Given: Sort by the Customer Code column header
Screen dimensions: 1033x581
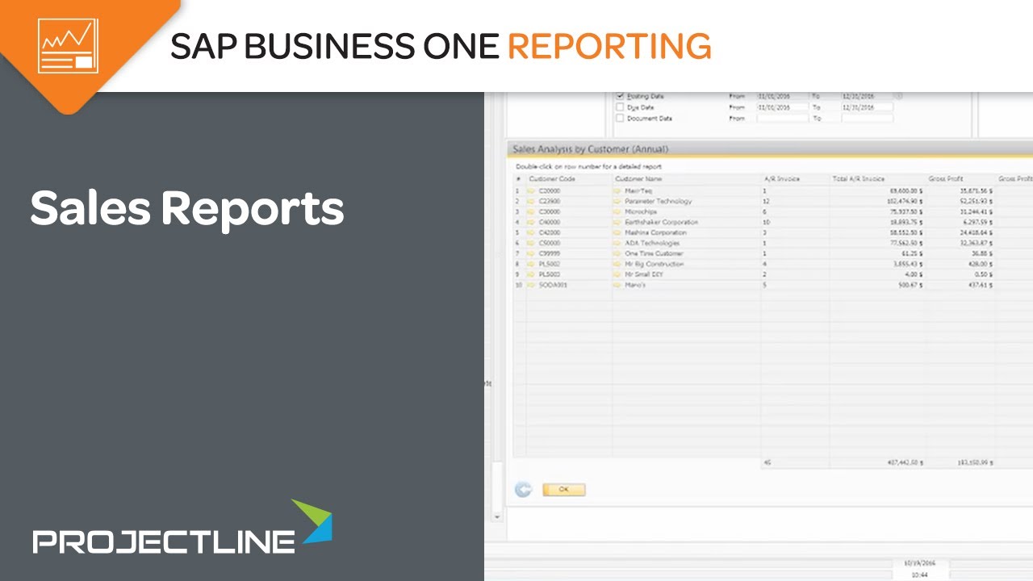Looking at the screenshot, I should 568,179.
